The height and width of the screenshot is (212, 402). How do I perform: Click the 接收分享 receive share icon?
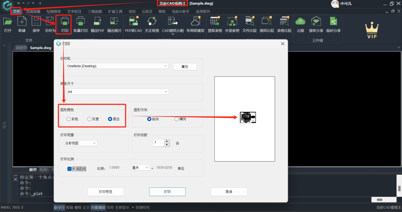(316, 21)
